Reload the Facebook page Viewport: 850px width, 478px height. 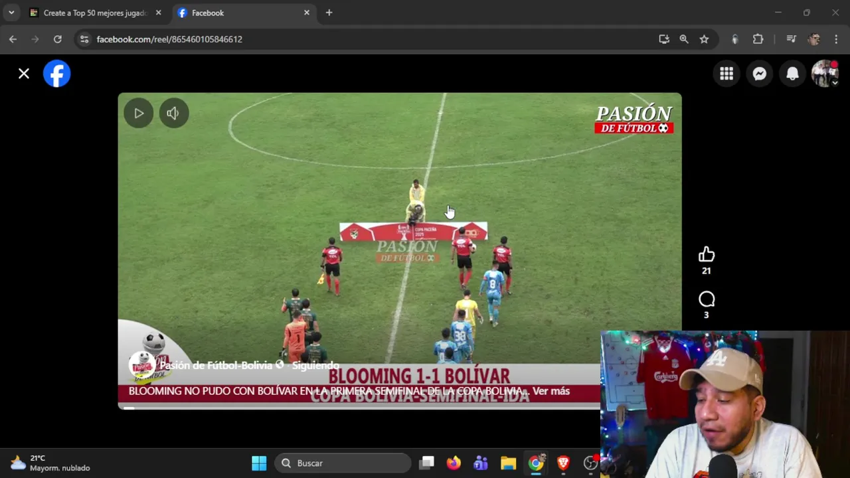point(58,39)
